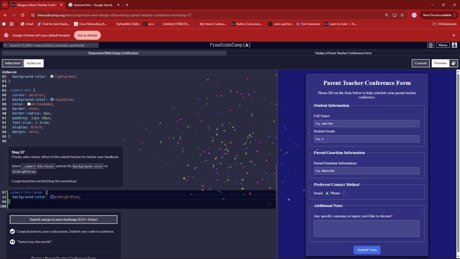Open a new browser tab
Image resolution: width=460 pixels, height=259 pixels.
[127, 5]
